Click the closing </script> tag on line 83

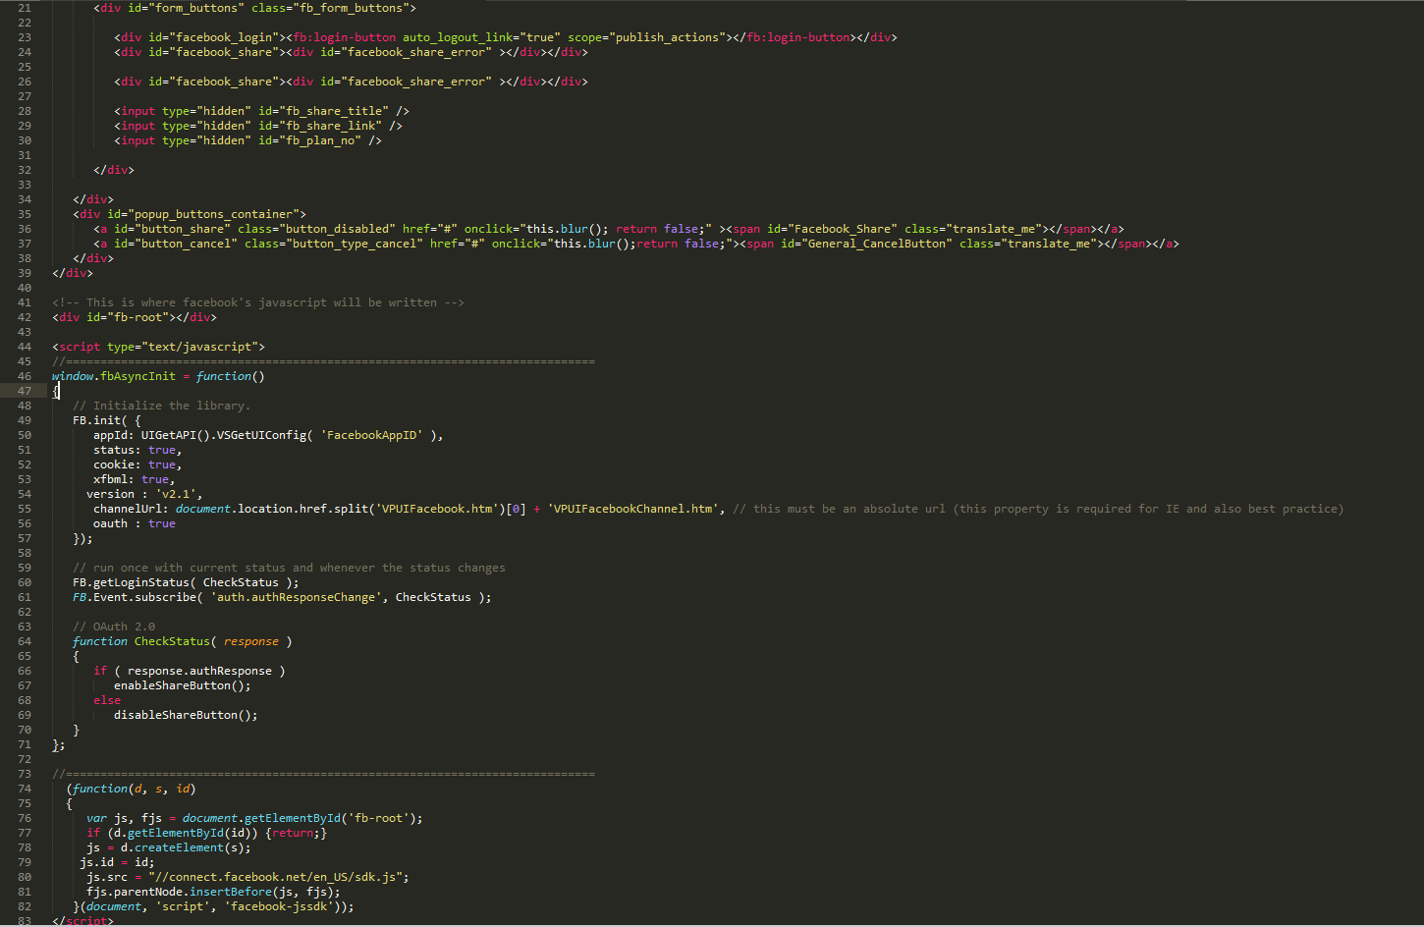[x=82, y=921]
